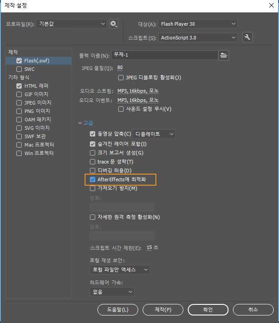Select SWC label in format list
This screenshot has height=323, width=279.
29,69
